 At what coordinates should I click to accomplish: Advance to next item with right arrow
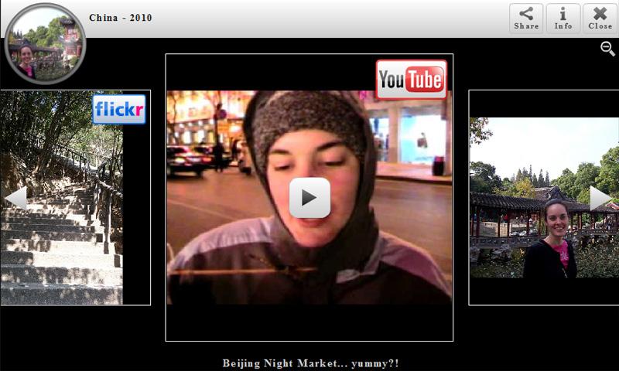pyautogui.click(x=601, y=198)
